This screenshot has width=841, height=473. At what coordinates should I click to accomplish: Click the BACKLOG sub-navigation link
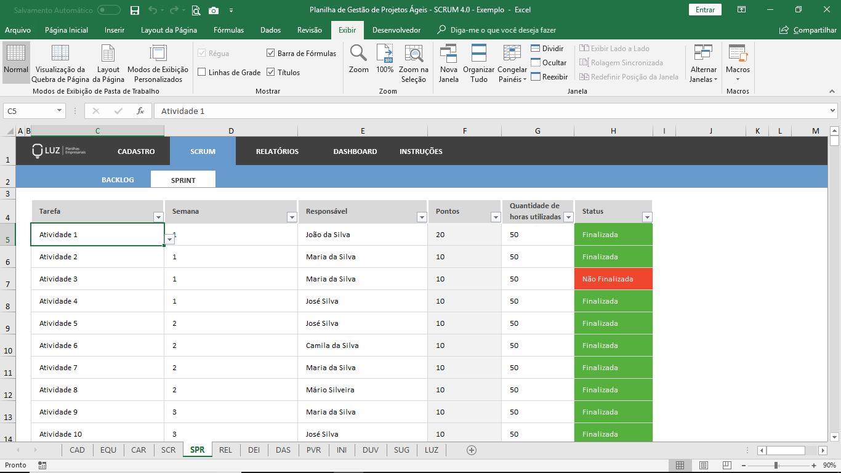pos(118,180)
